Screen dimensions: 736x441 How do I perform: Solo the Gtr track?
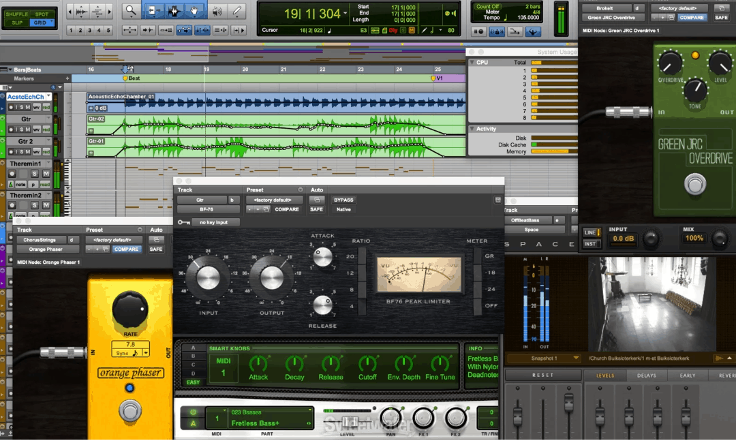coord(21,129)
